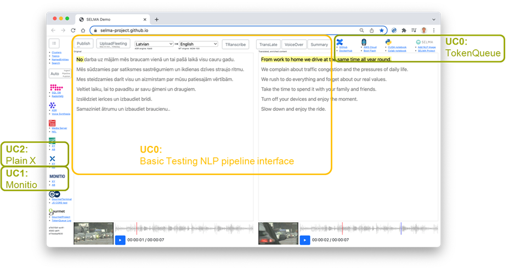Toggle the Auto pipeline button in sidebar
Viewport: 509px width, 270px height.
pos(60,74)
